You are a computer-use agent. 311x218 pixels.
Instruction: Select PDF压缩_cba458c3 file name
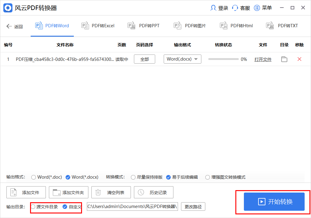coord(65,59)
